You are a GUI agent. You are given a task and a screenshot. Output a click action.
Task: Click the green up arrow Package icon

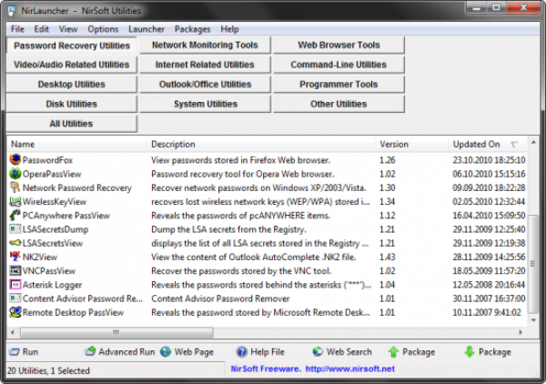[x=393, y=352]
